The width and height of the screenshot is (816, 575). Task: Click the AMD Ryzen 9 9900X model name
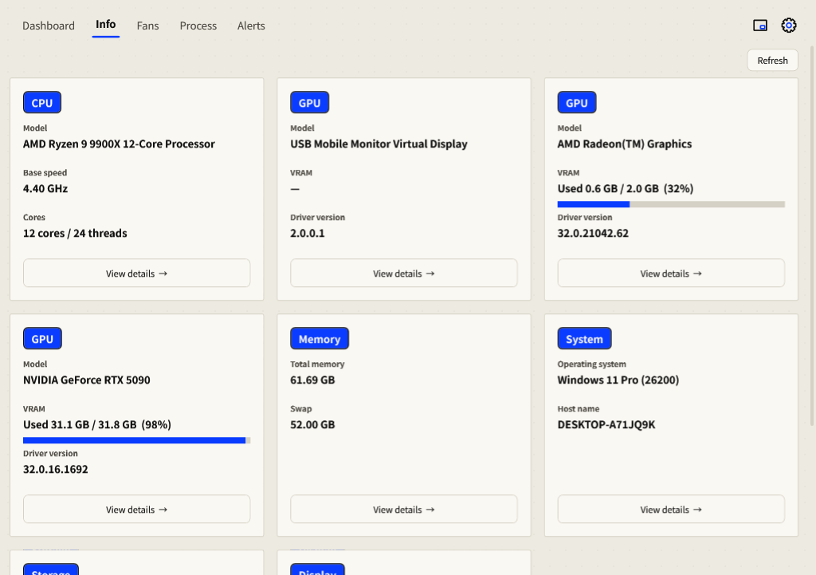(119, 144)
